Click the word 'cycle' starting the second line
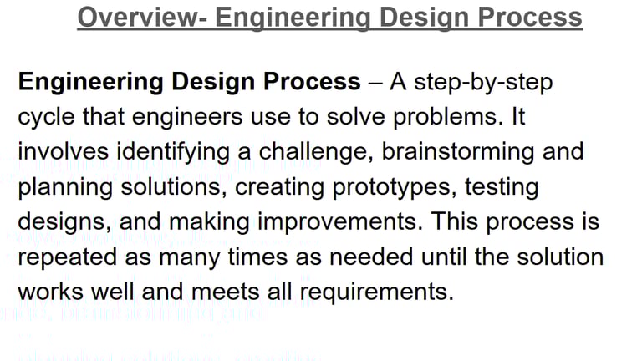The height and width of the screenshot is (361, 642). [45, 117]
